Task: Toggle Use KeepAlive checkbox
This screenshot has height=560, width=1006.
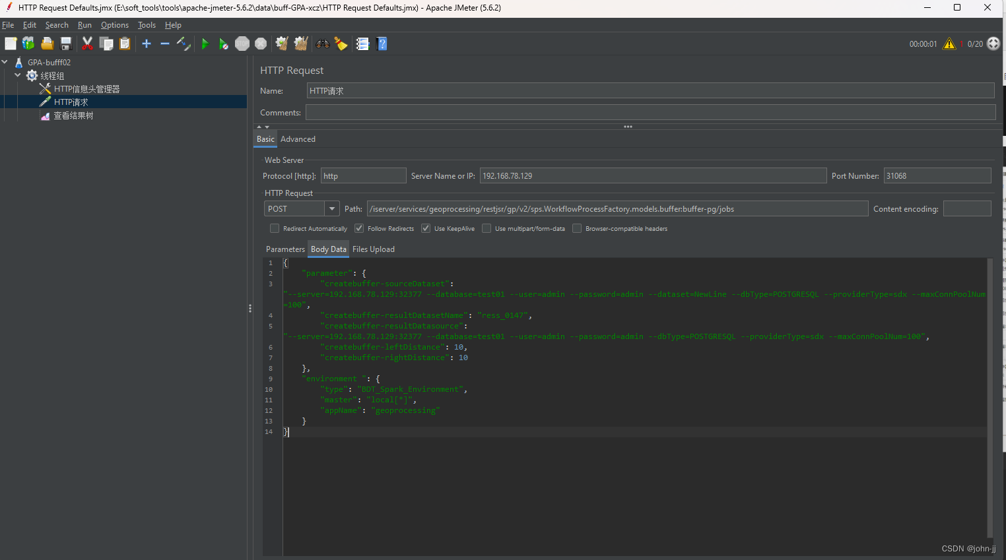Action: point(426,228)
